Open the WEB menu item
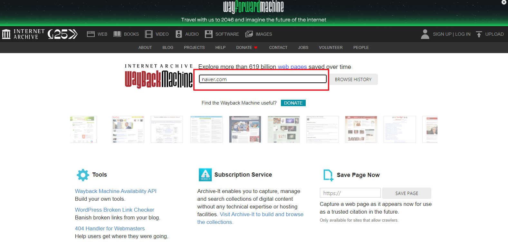This screenshot has height=249, width=508. (102, 34)
